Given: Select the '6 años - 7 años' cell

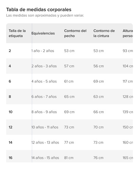Looking at the screenshot, I should click(x=44, y=97).
